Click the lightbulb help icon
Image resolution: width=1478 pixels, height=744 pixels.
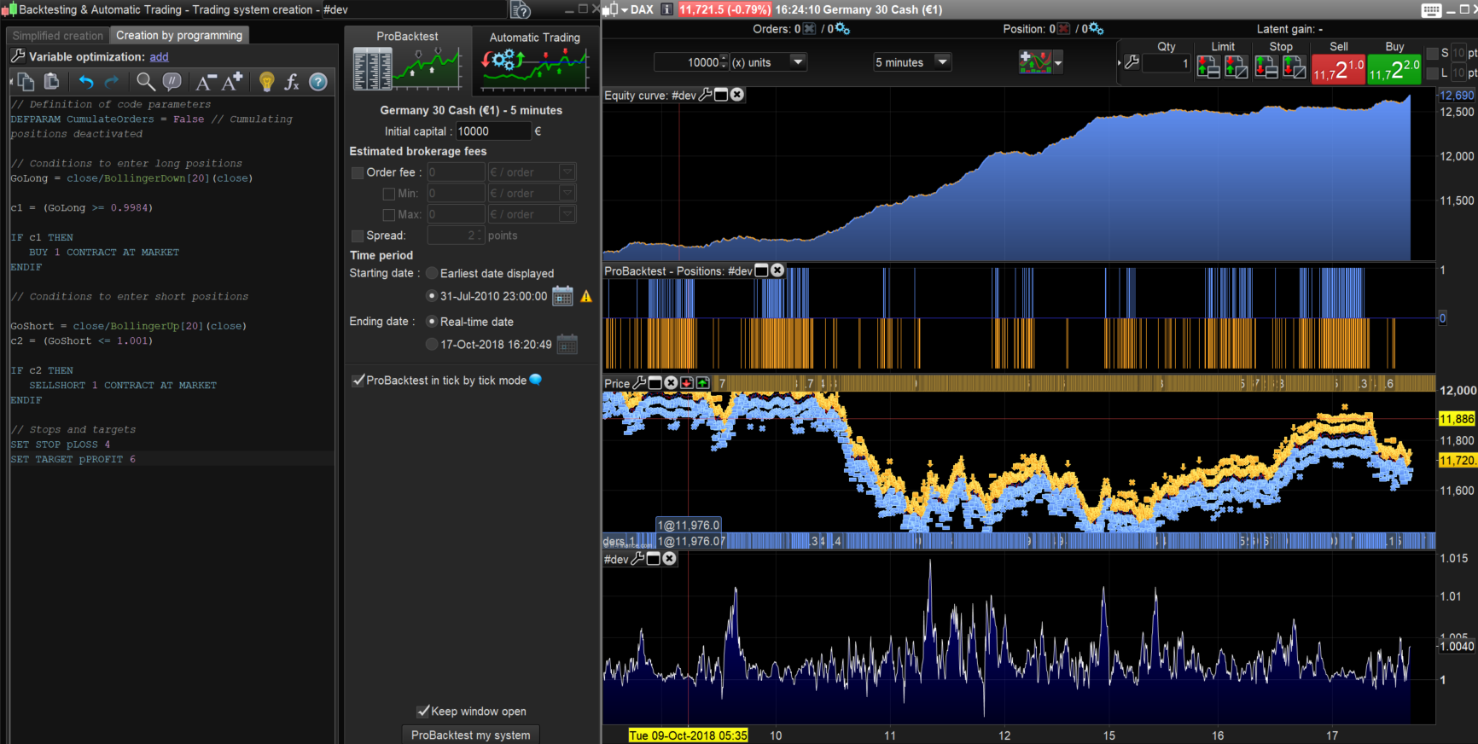(267, 82)
